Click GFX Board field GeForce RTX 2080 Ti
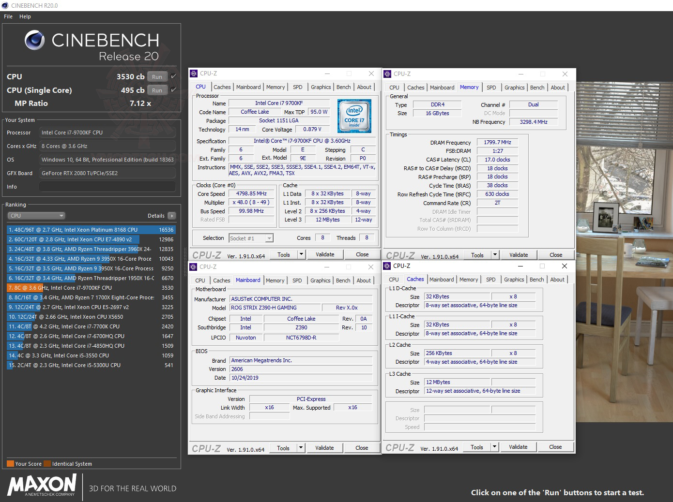Image resolution: width=673 pixels, height=502 pixels. 107,173
